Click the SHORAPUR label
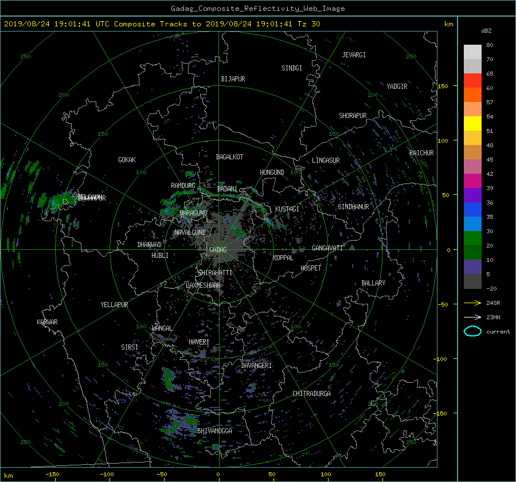The height and width of the screenshot is (482, 516). click(x=353, y=116)
